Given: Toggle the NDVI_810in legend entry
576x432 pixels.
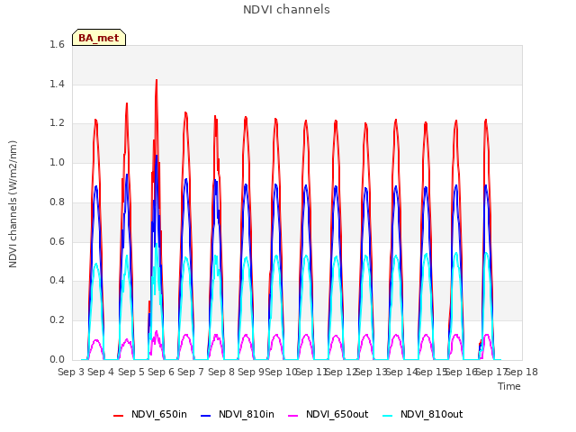Looking at the screenshot, I should point(238,414).
